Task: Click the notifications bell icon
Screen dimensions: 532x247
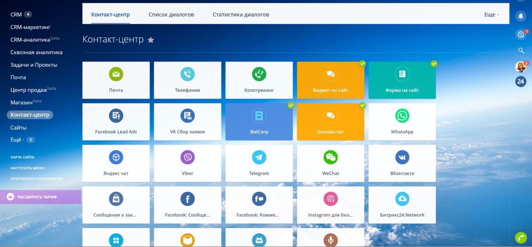Action: click(x=520, y=16)
